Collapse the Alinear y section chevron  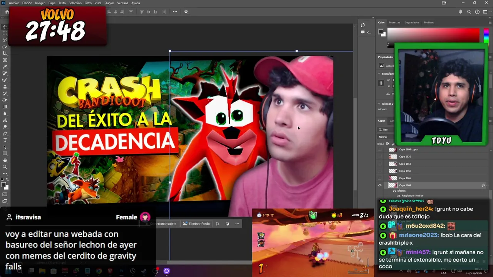point(379,103)
